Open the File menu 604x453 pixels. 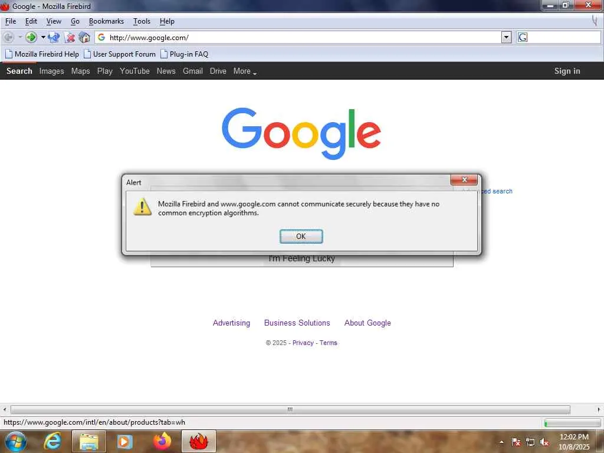[11, 21]
